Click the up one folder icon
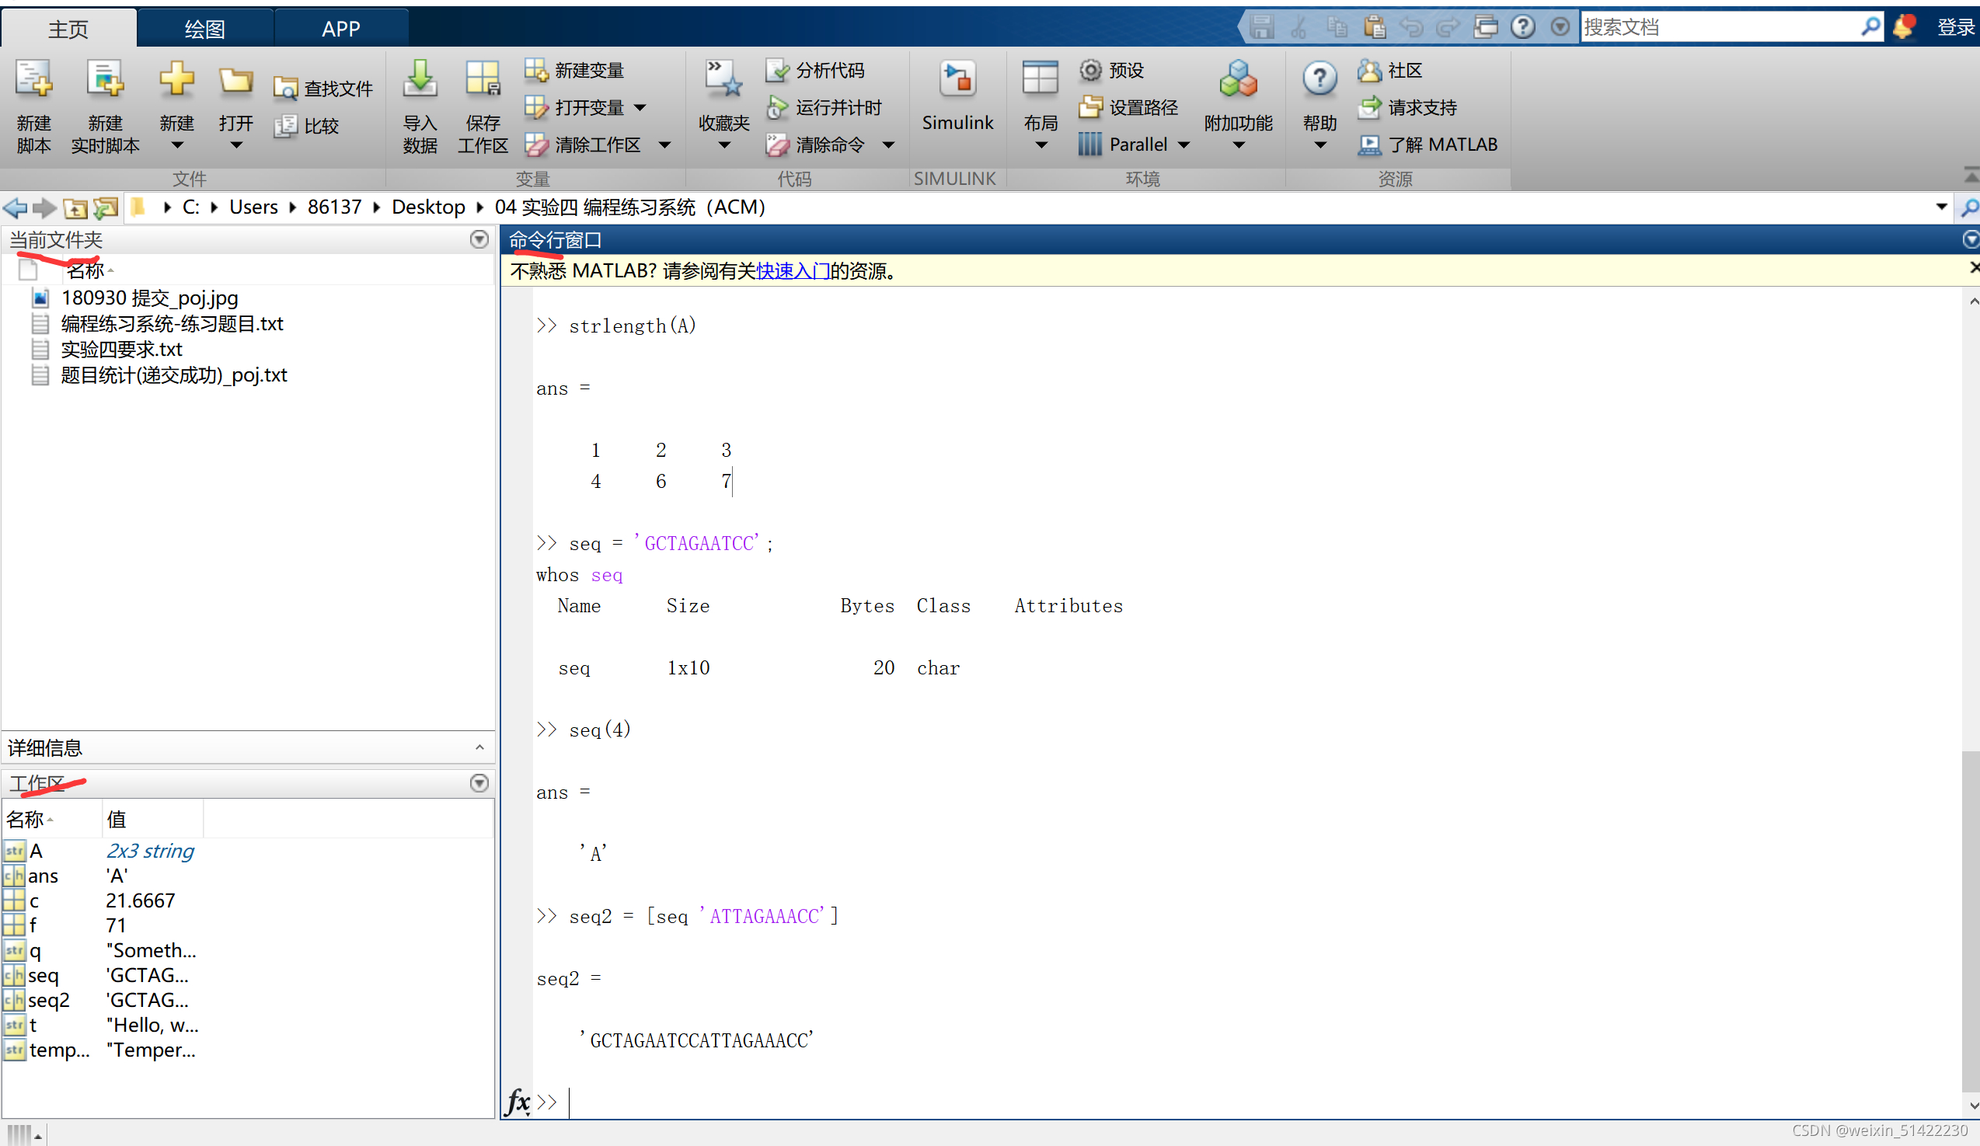This screenshot has width=1980, height=1146. pos(75,207)
